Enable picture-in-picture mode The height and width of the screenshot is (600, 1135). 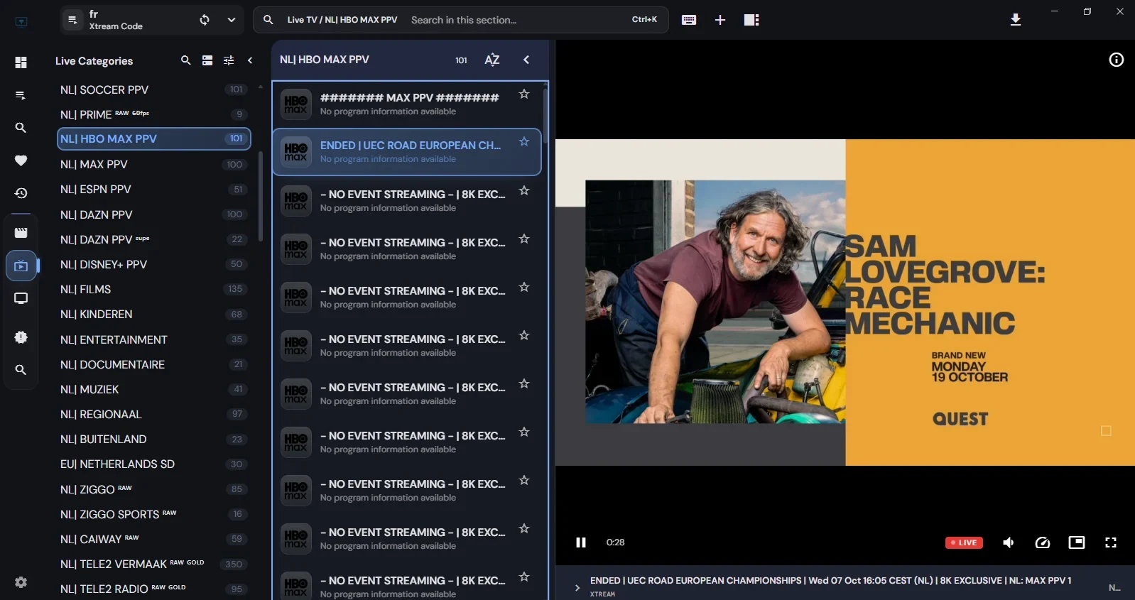pyautogui.click(x=1077, y=542)
